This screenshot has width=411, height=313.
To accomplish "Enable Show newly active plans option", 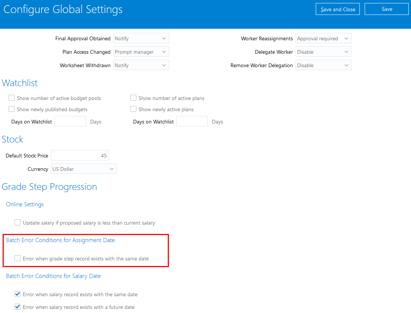I will point(133,109).
